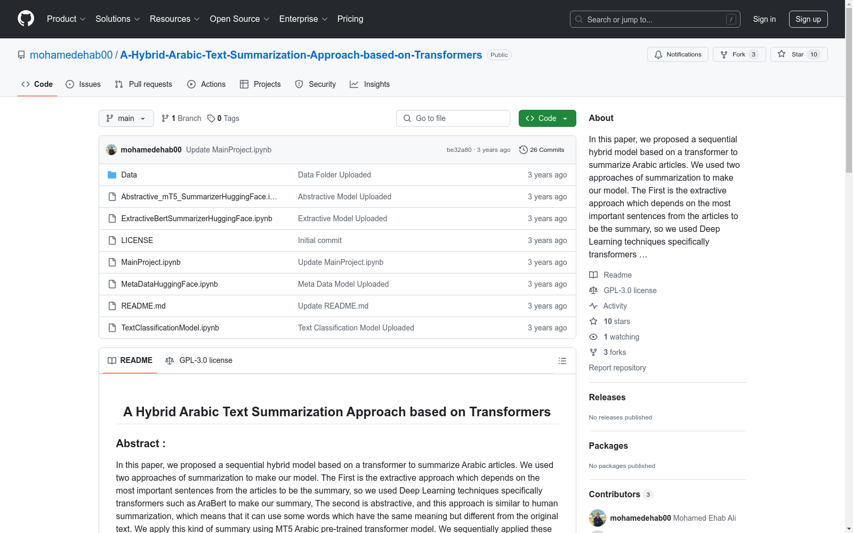Image resolution: width=853 pixels, height=533 pixels.
Task: Click the file icon beside MainProject.ipynb
Action: (112, 262)
